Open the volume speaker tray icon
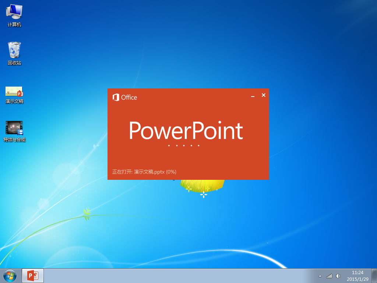Screen dimensions: 377x283 pos(338,276)
